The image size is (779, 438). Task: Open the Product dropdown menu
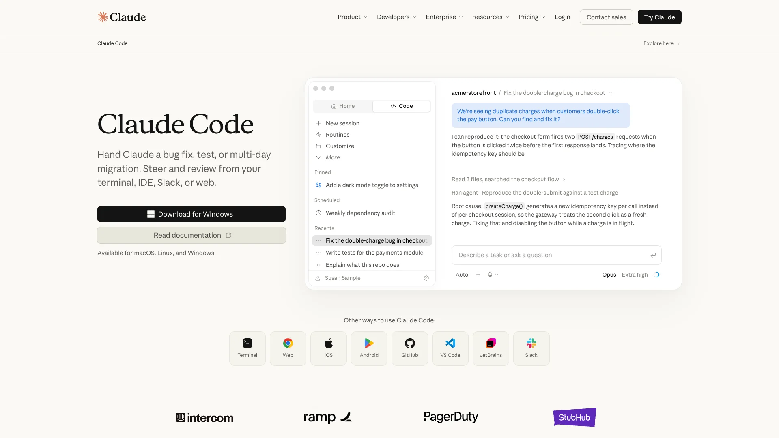click(353, 17)
